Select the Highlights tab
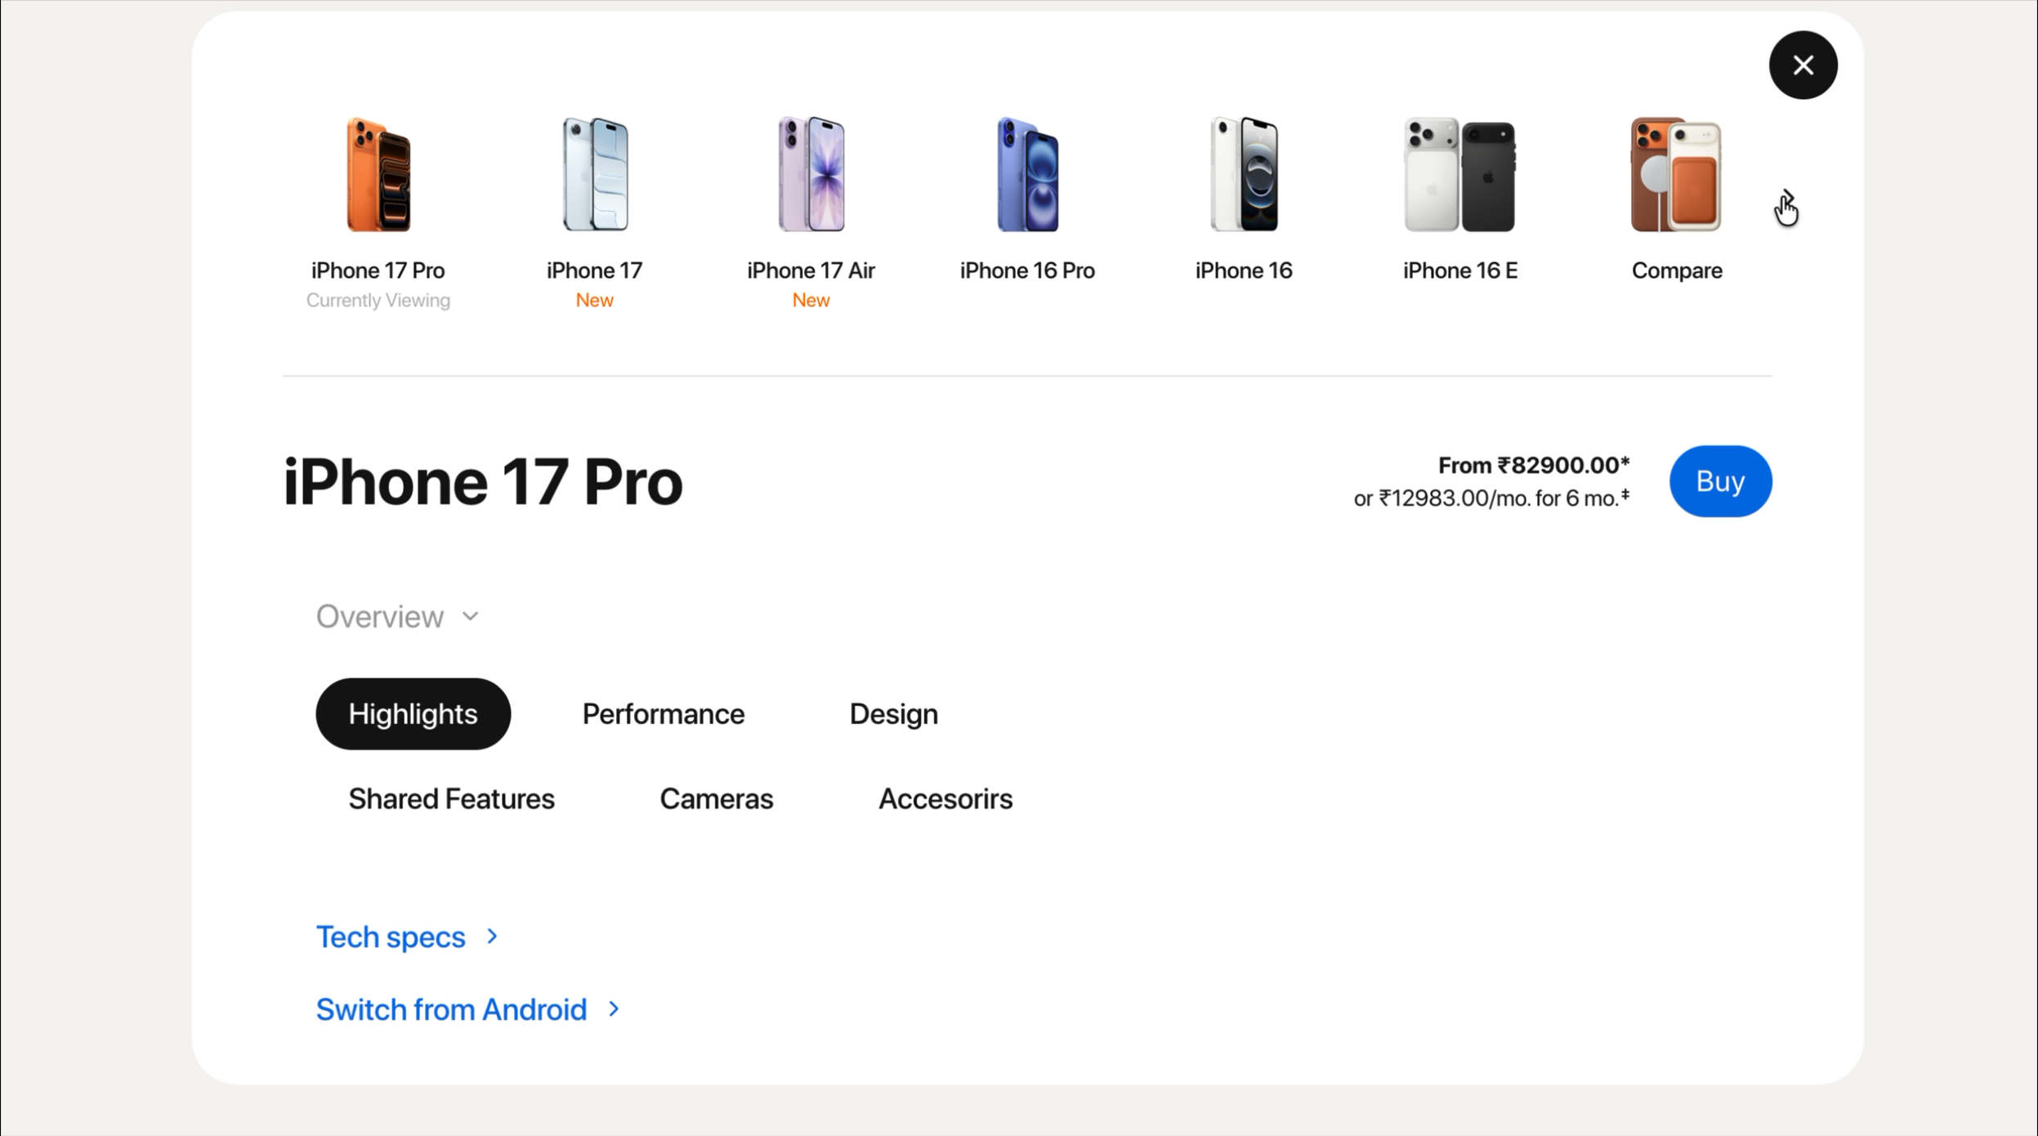 (413, 714)
